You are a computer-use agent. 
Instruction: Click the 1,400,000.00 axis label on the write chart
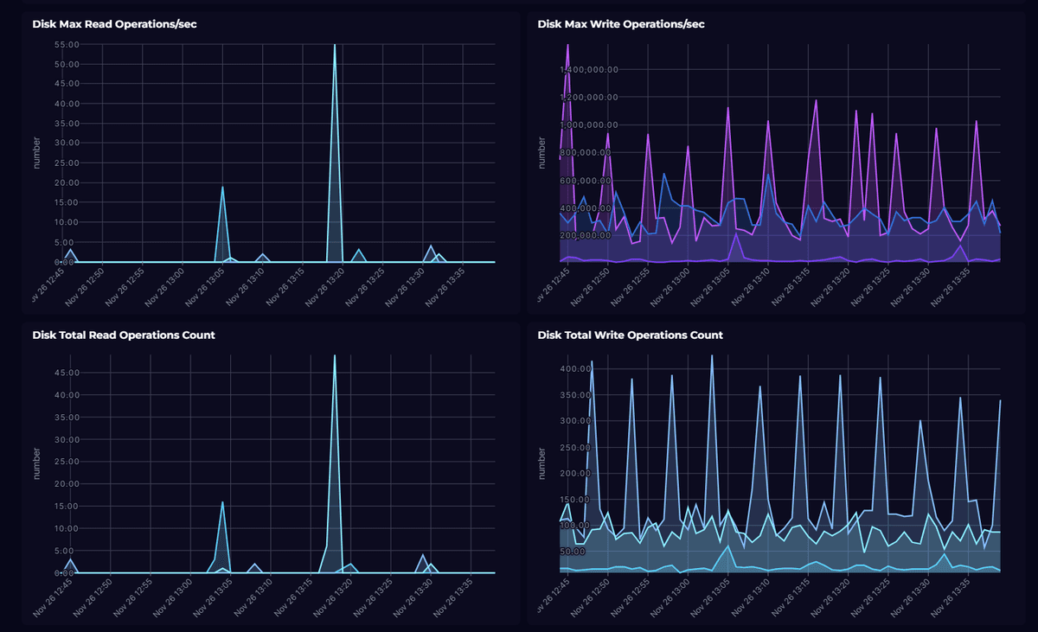tap(588, 70)
